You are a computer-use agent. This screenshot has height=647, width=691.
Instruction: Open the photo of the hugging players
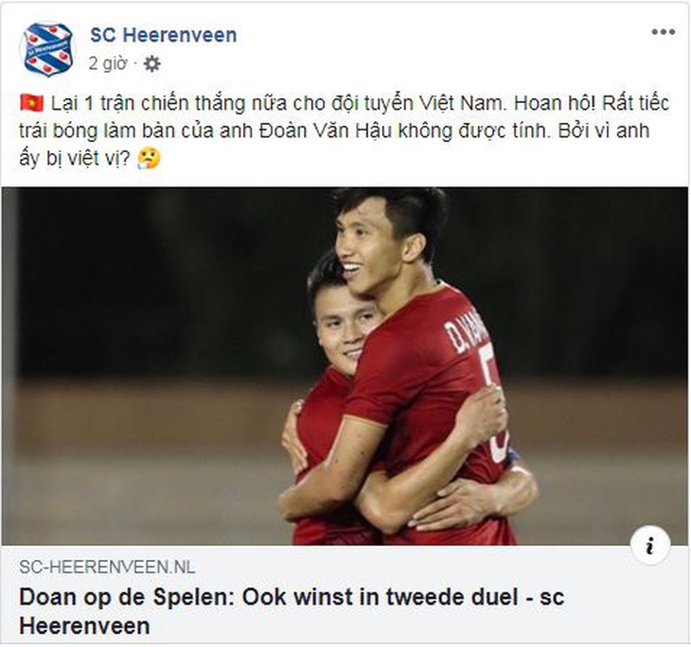(345, 365)
